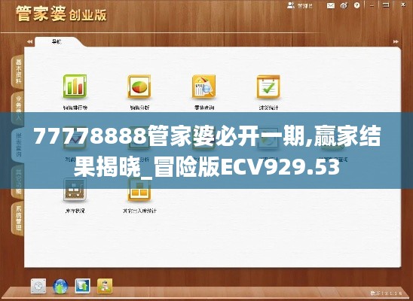The image size is (413, 301).
Task: Open the orange boxes 其它出入库统计 icon
Action: click(x=139, y=190)
